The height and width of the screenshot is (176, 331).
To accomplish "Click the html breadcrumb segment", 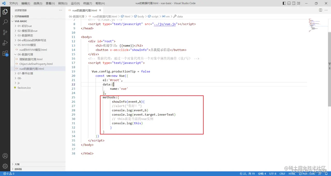I will [x=125, y=16].
